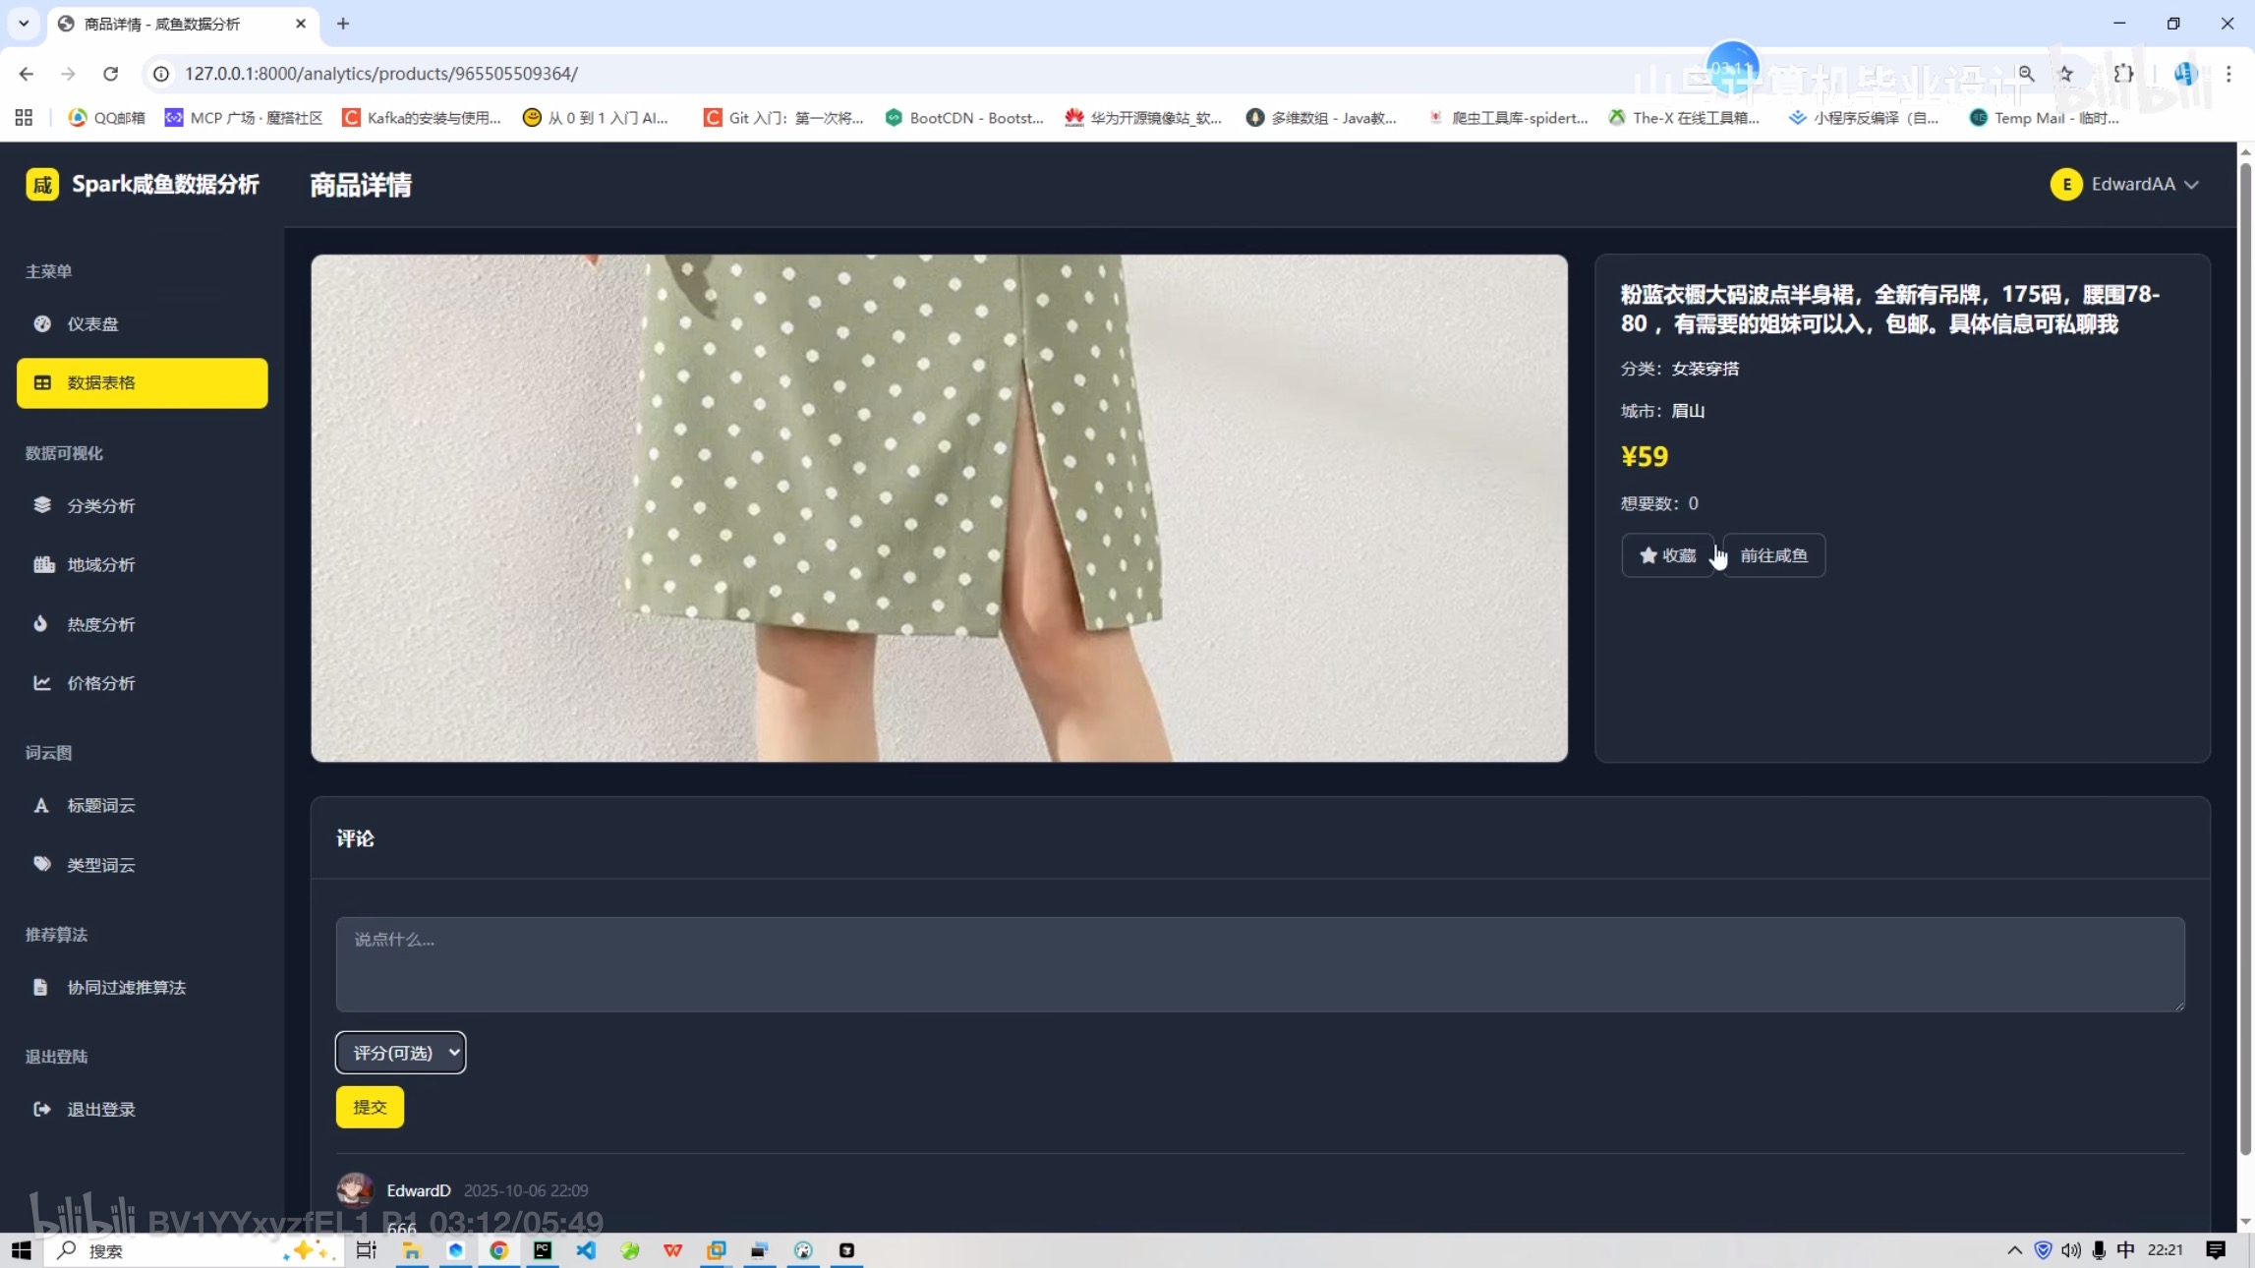This screenshot has height=1268, width=2255.
Task: Click the dashboard gauge icon beside 仪表盘
Action: coord(42,323)
